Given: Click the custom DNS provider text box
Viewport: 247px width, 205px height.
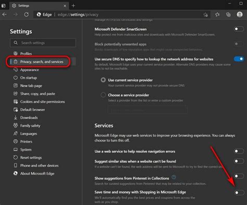Looking at the screenshot, I should (x=147, y=110).
